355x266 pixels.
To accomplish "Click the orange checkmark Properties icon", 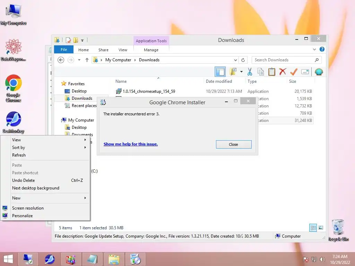I will coord(294,72).
